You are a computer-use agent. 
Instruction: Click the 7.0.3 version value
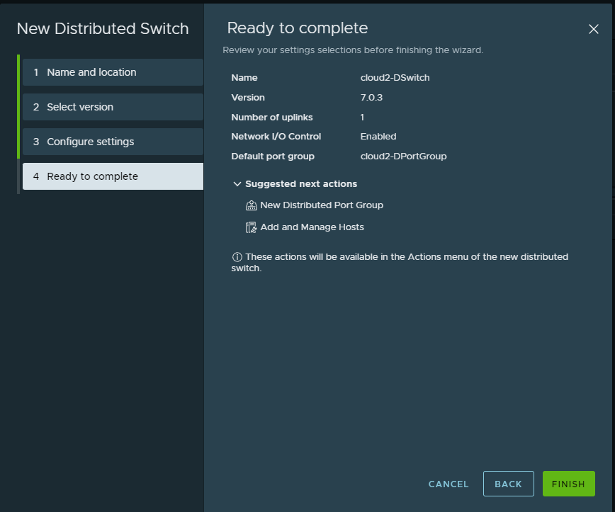(371, 98)
